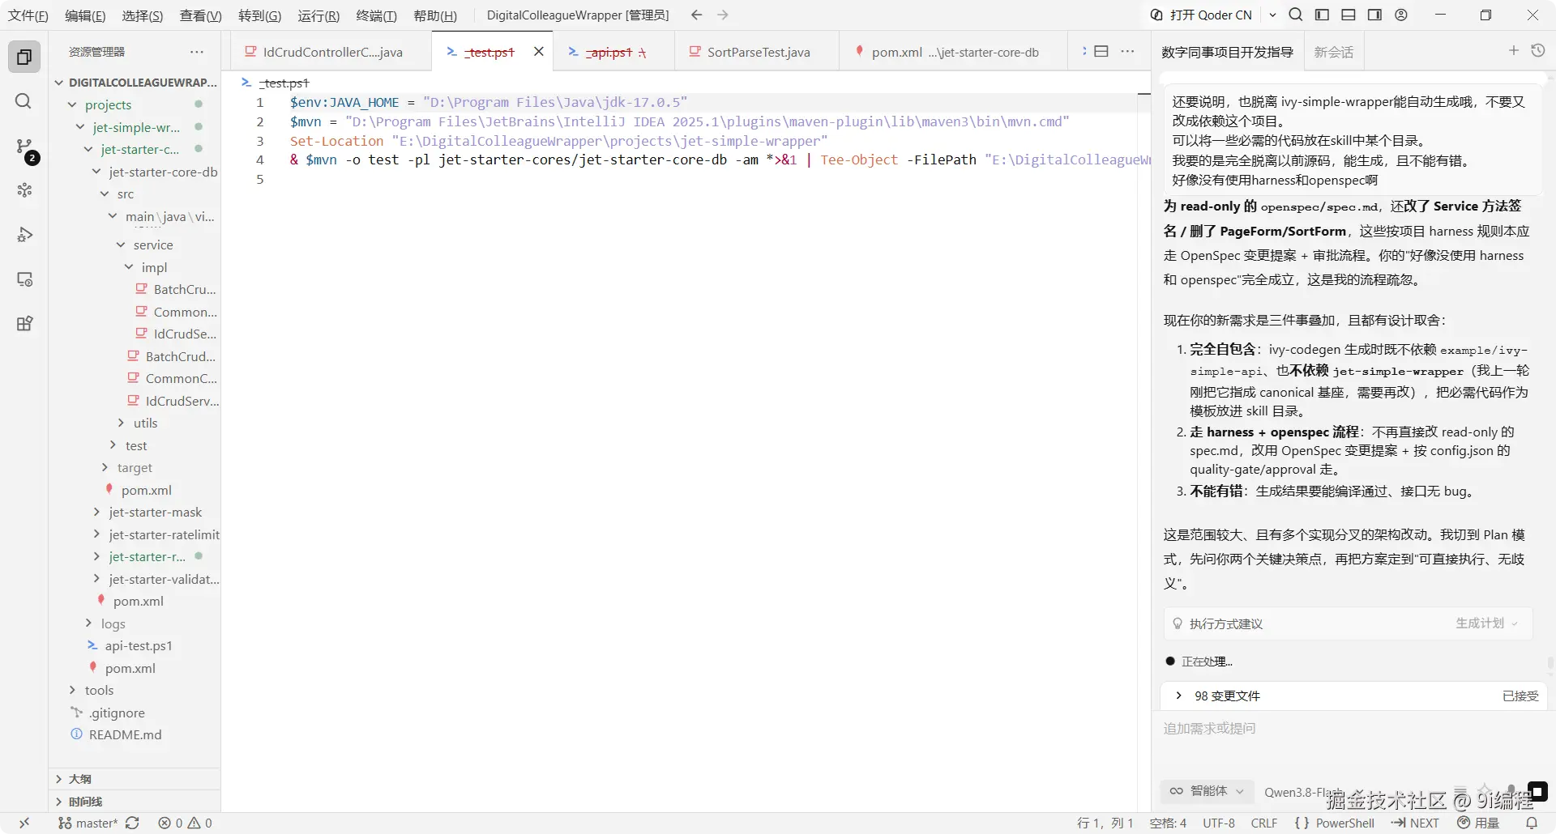Toggle the bottom panel layout icon
1556x834 pixels.
(x=1349, y=15)
